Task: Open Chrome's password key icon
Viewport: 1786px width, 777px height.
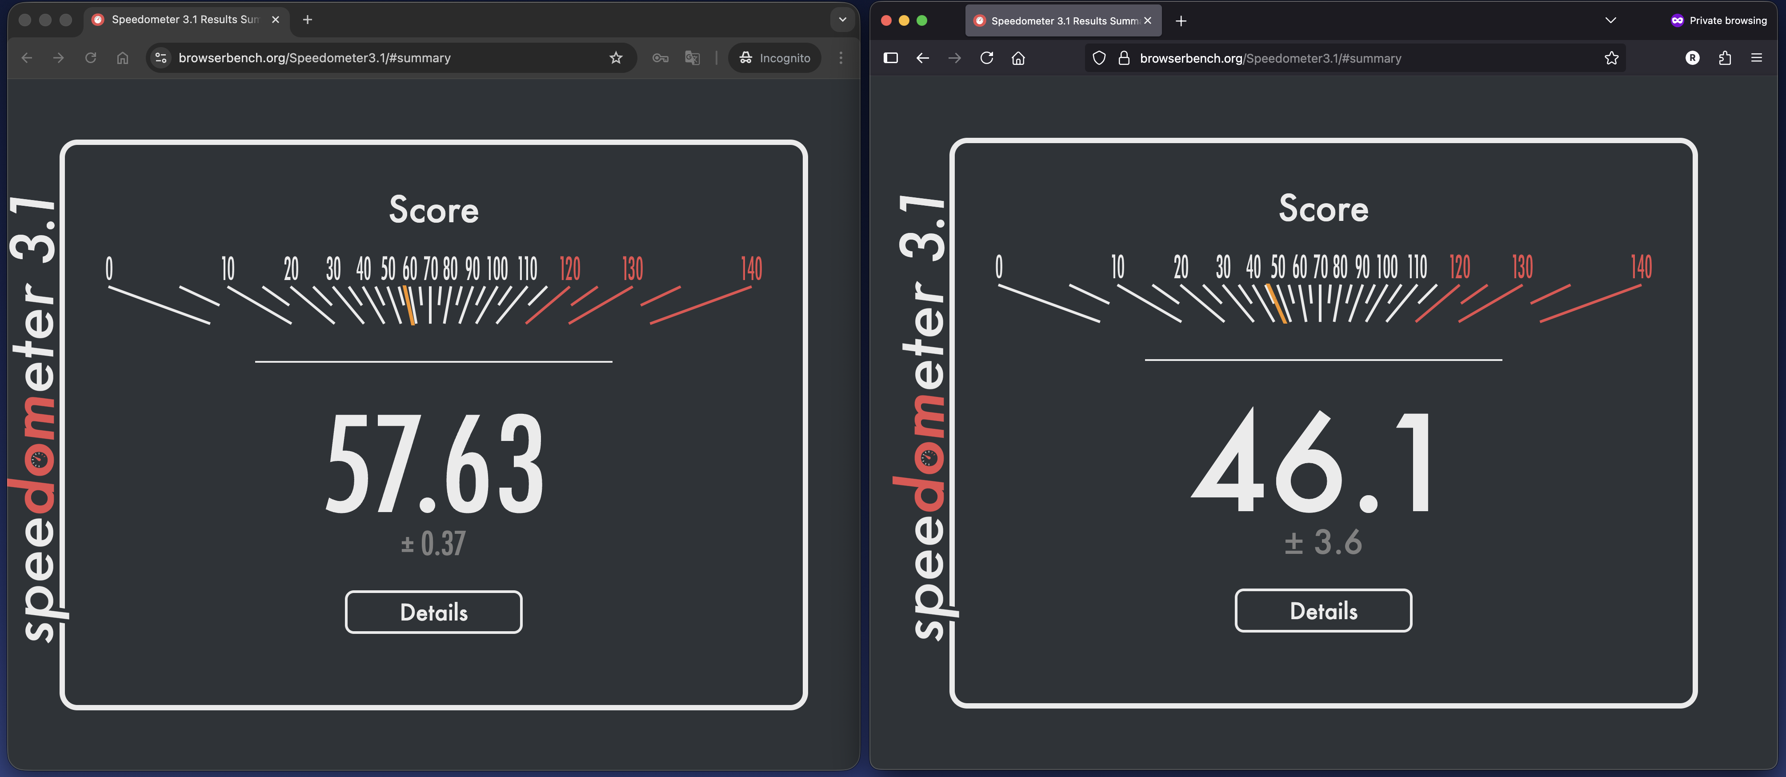Action: [x=660, y=58]
